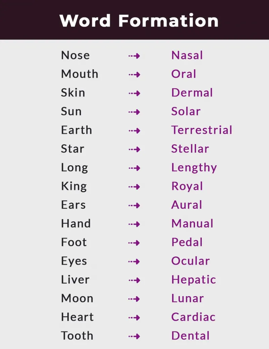
Task: Click the word Foot
Action: click(x=74, y=242)
